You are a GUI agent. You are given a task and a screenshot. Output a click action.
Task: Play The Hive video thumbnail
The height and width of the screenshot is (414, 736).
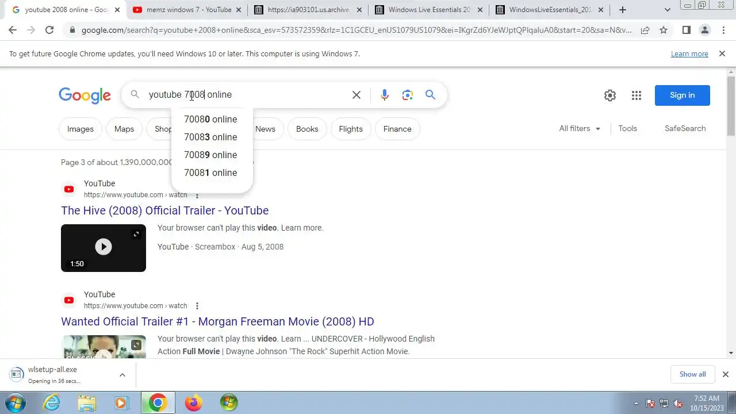pos(103,248)
